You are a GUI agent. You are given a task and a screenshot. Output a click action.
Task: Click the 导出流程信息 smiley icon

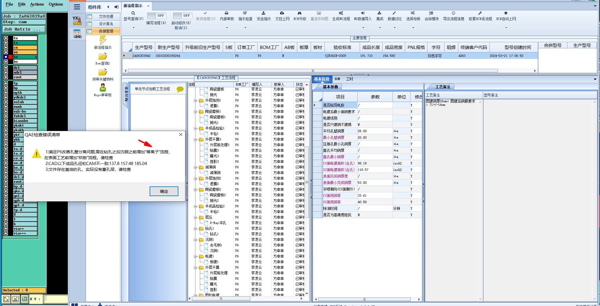[x=453, y=13]
